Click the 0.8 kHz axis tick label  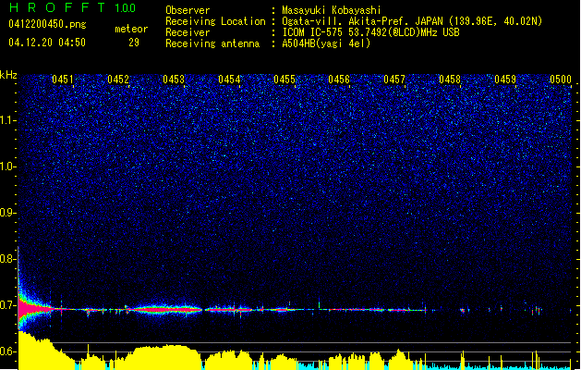(x=7, y=259)
